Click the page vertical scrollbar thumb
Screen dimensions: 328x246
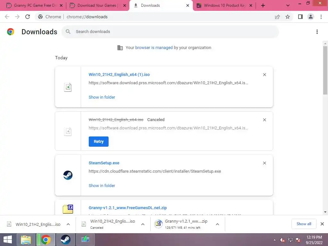point(325,70)
